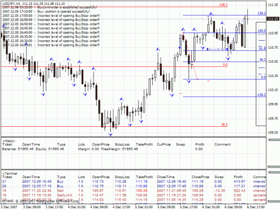The width and height of the screenshot is (280, 210).
Task: Click open time 2007.12.06 10:45
Action: click(37, 181)
